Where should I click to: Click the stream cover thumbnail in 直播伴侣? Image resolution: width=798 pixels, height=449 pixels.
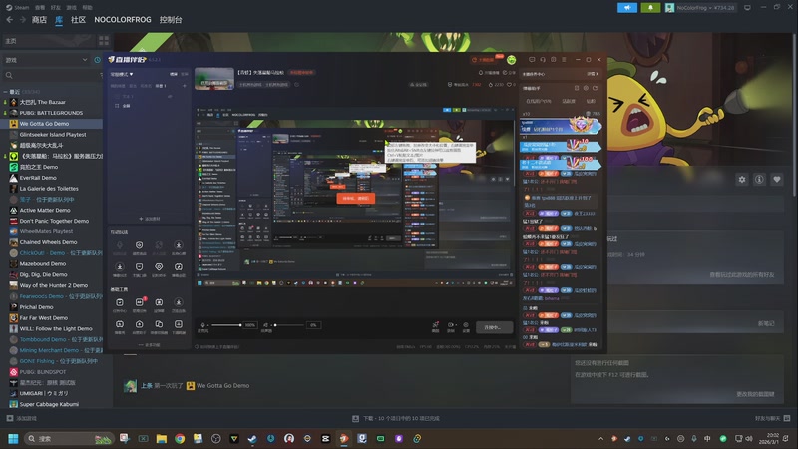(214, 79)
